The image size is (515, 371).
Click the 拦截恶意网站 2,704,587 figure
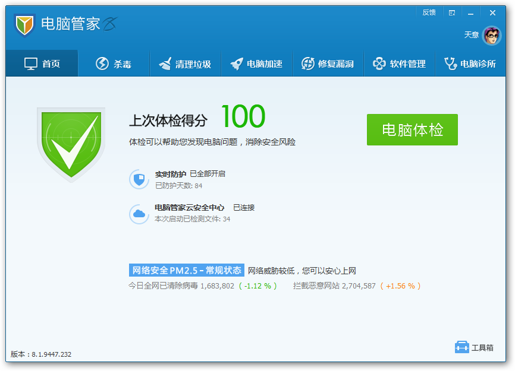pos(334,286)
